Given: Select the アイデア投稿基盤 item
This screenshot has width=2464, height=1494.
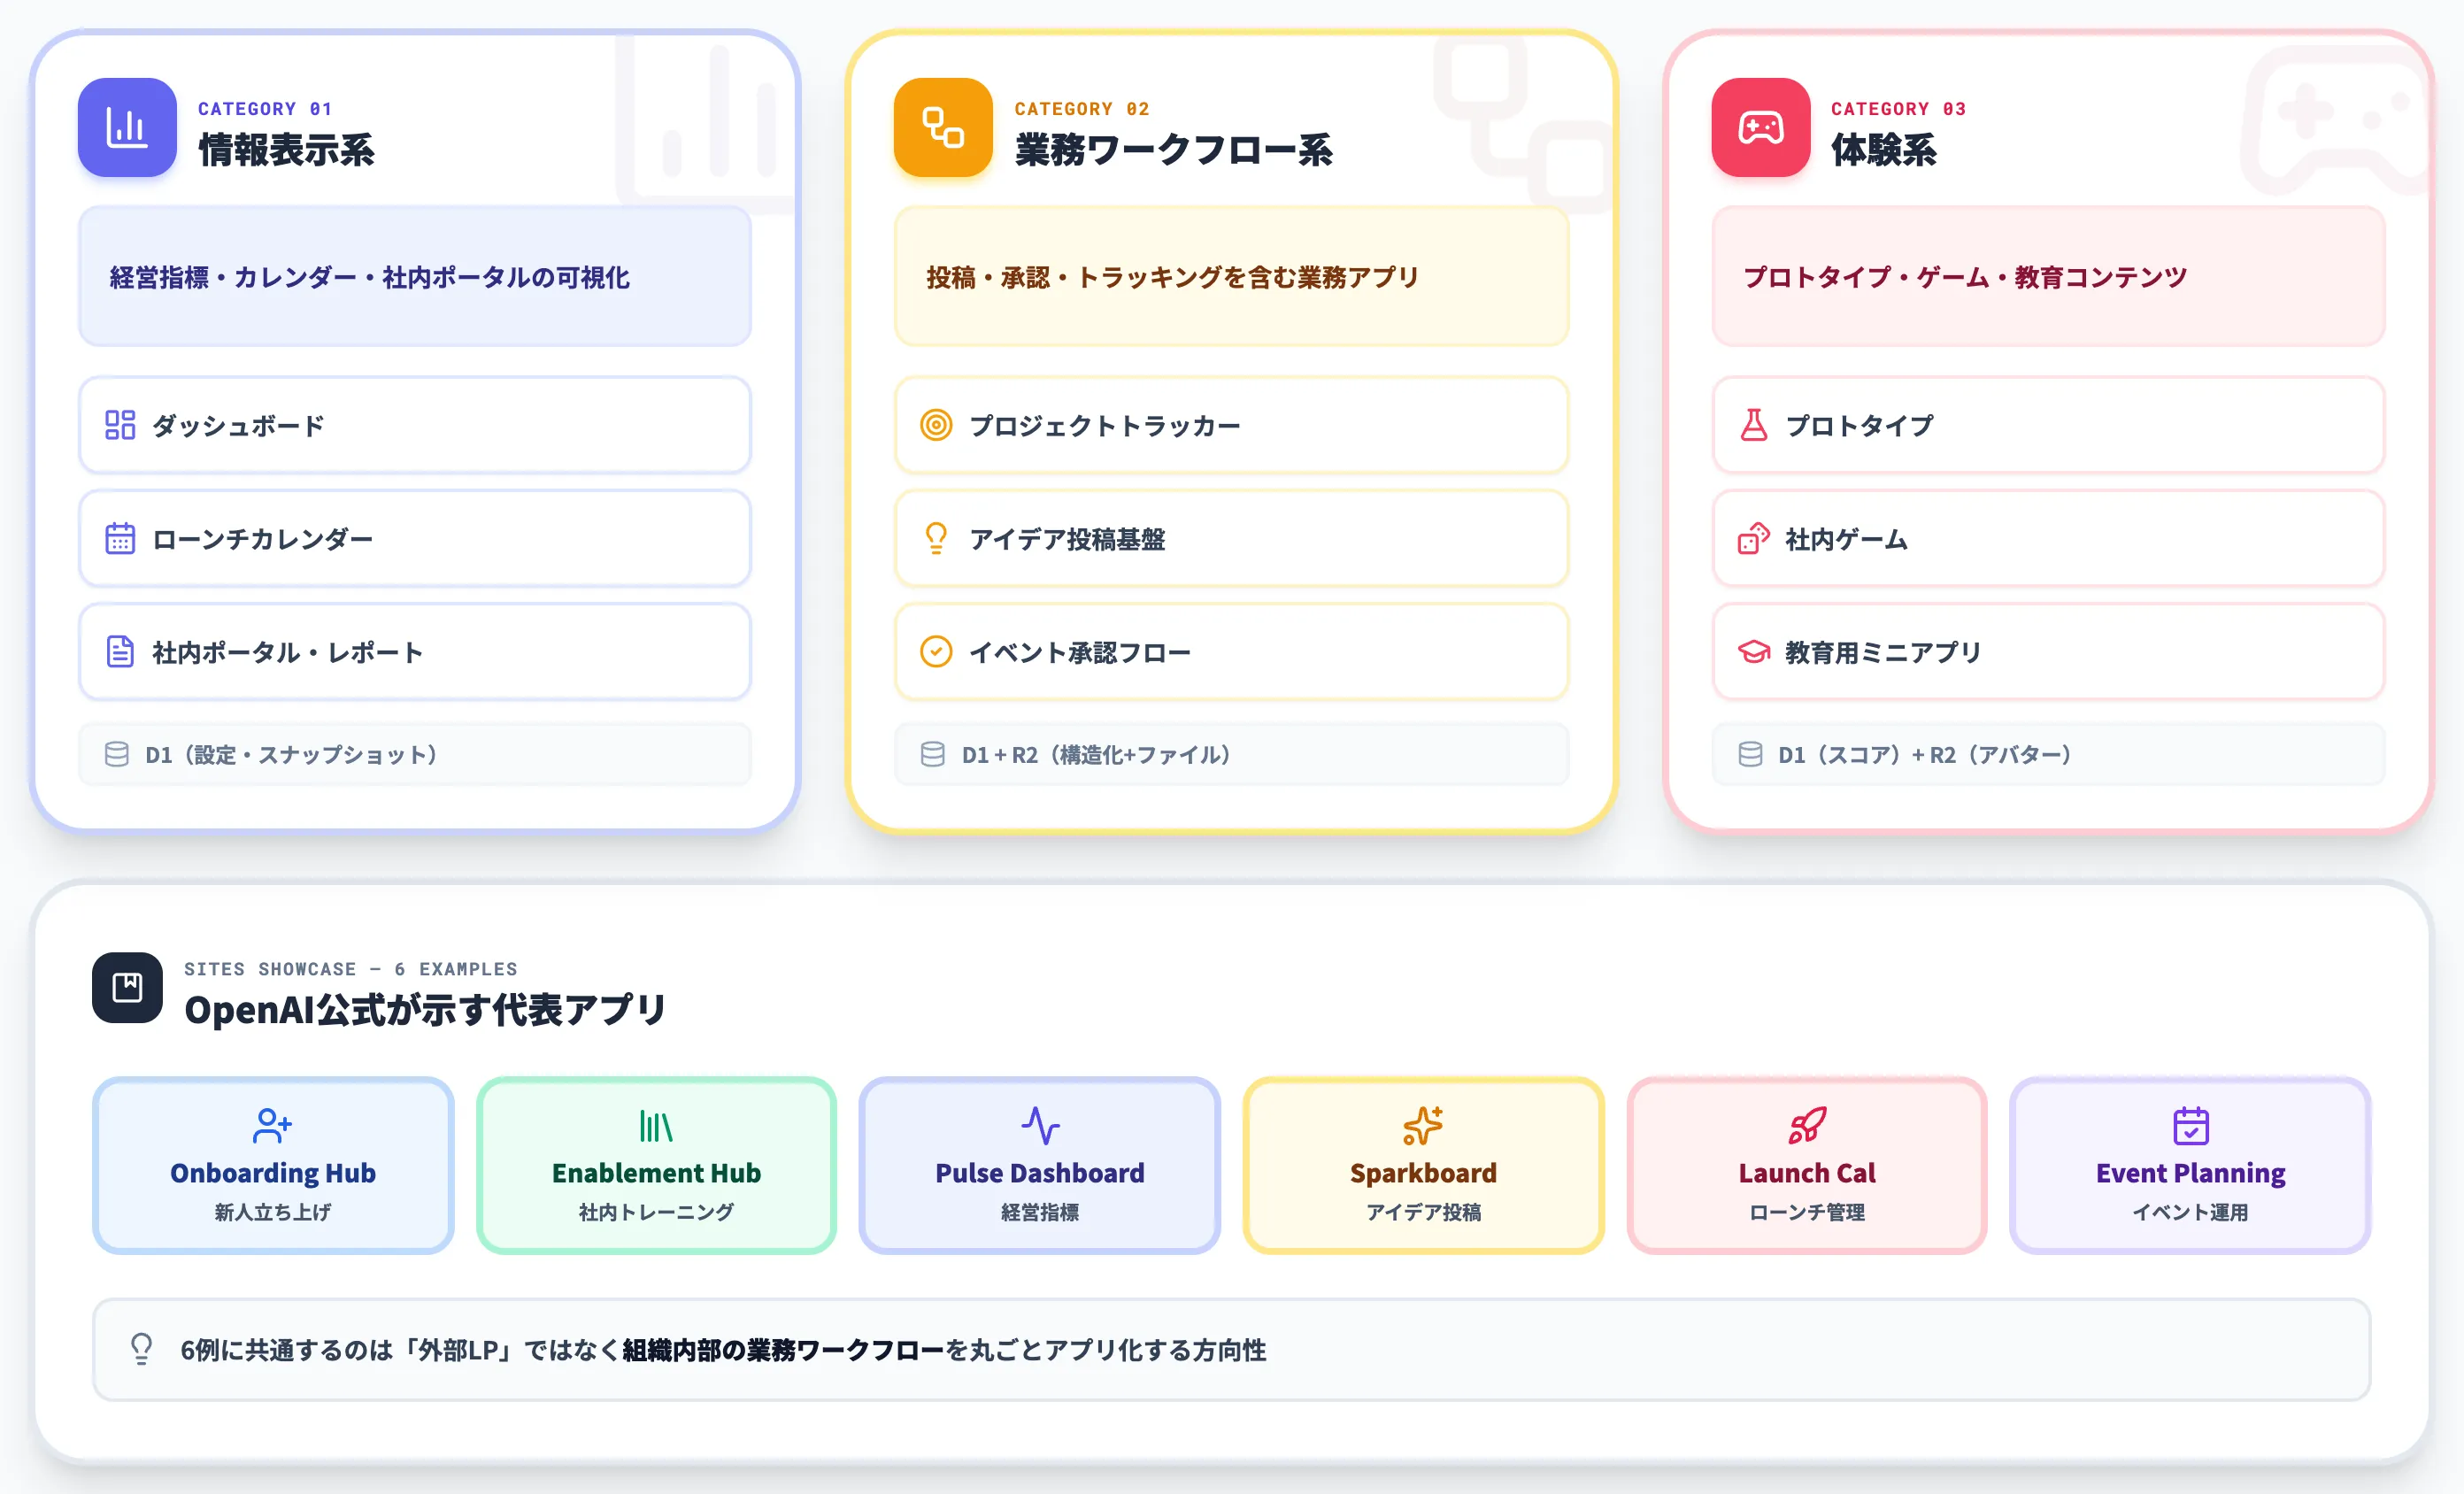Looking at the screenshot, I should click(x=1231, y=538).
